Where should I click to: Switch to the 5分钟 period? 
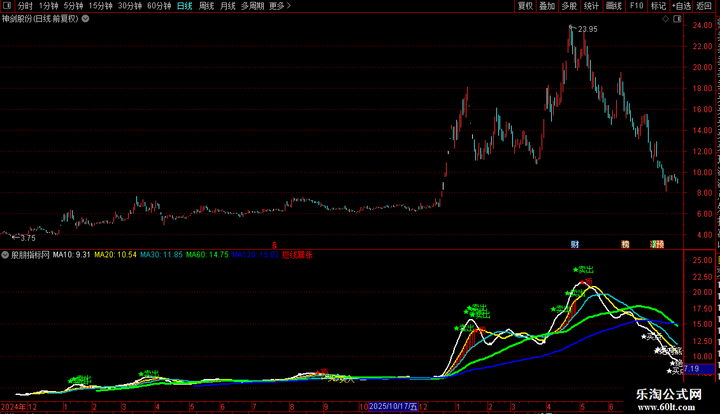click(x=73, y=6)
